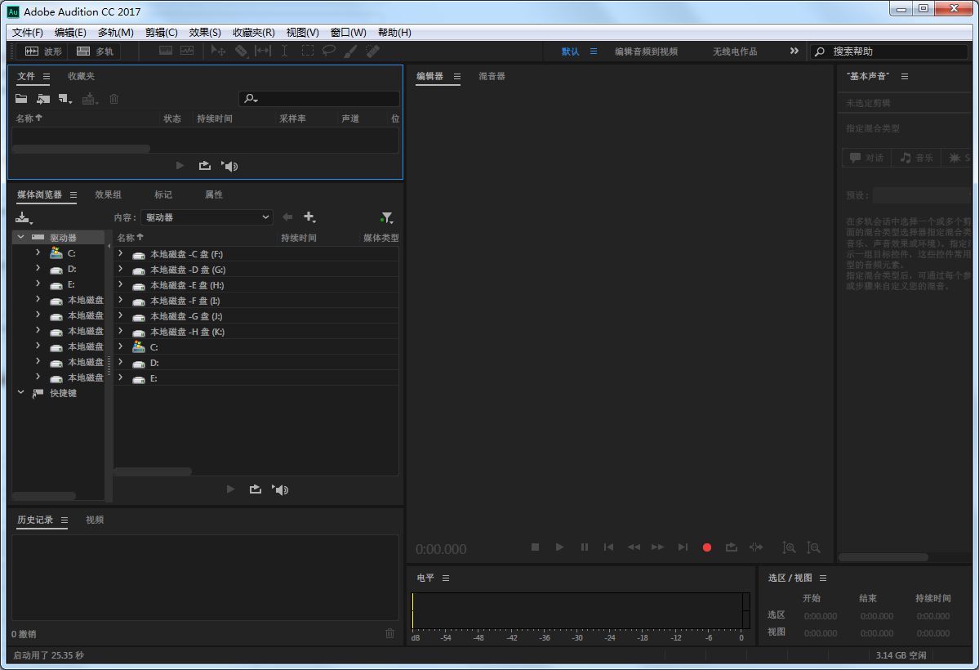979x670 pixels.
Task: Toggle auto-play speaker icon in Files panel
Action: pos(229,166)
